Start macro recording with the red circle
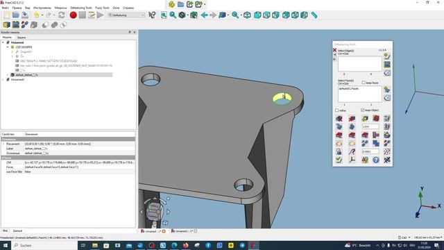This screenshot has width=444, height=250. click(x=73, y=15)
